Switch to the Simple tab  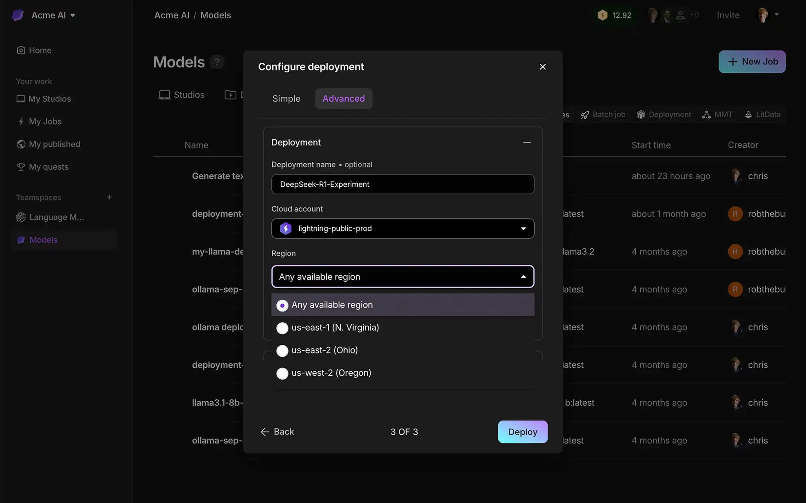(x=286, y=99)
